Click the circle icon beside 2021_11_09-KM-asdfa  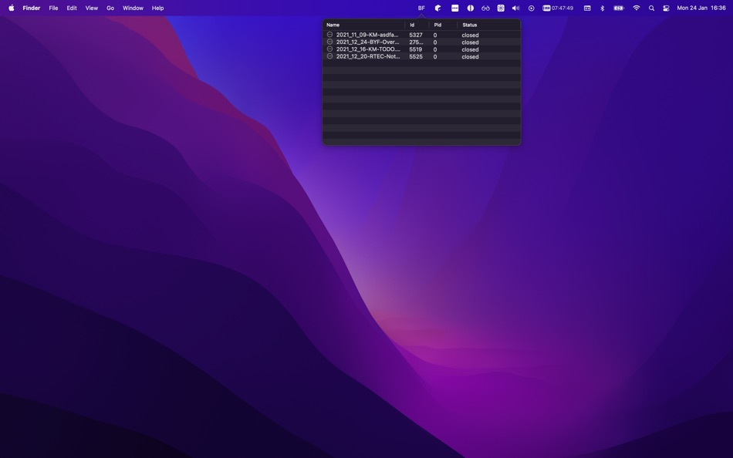coord(329,35)
